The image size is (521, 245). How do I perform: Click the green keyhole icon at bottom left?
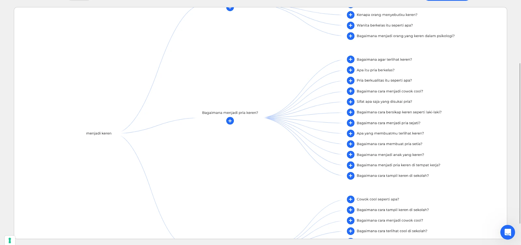10,240
